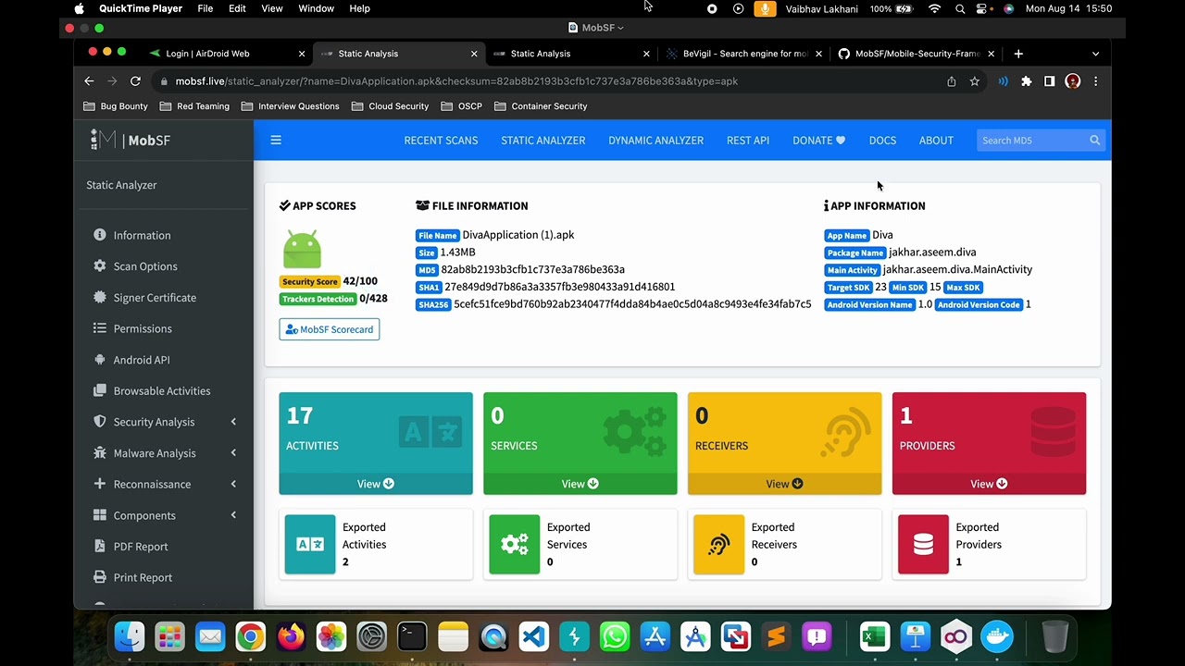Open the File menu in menu bar

[206, 8]
